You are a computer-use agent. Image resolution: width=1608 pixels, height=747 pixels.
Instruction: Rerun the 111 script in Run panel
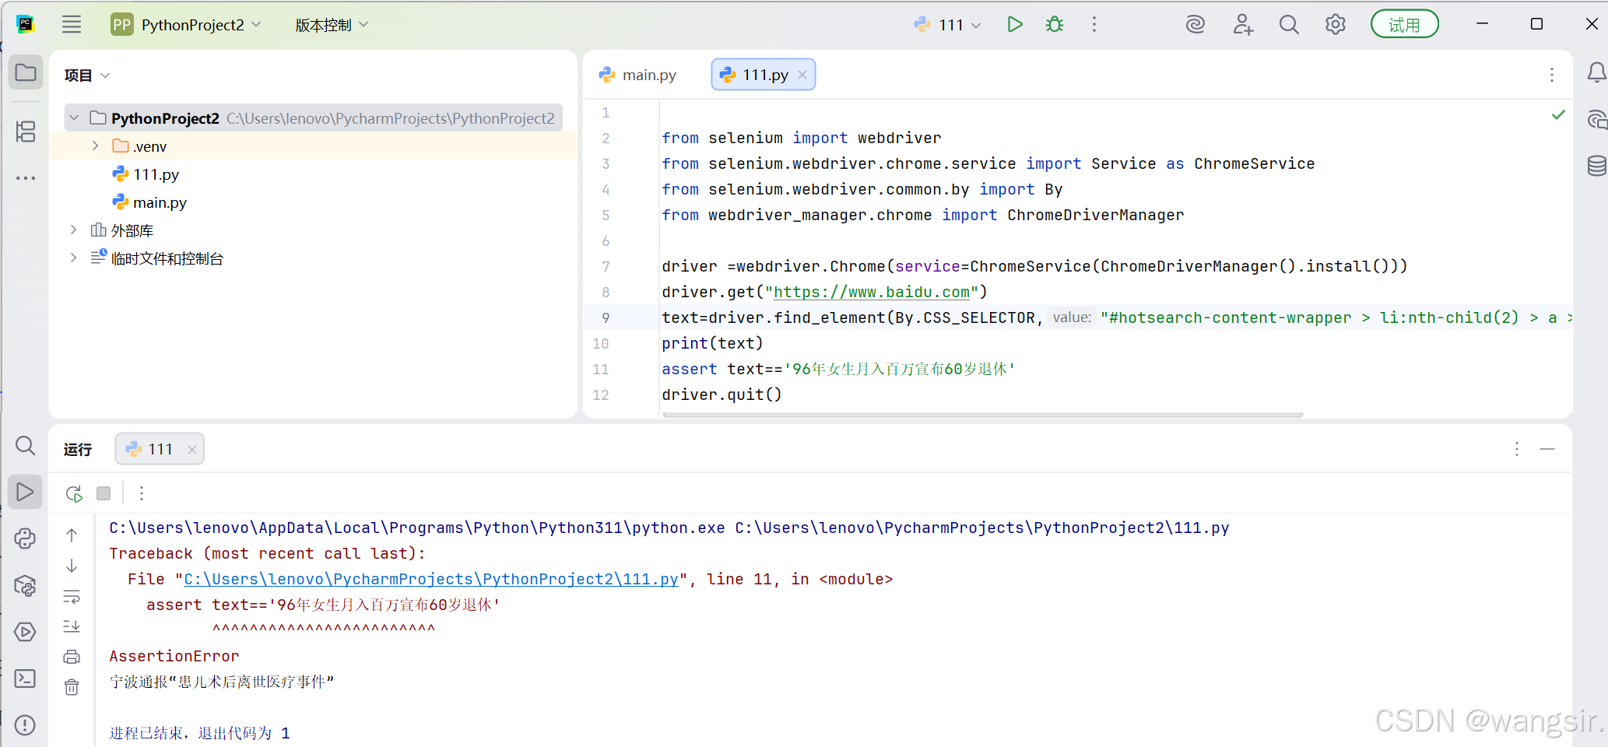coord(74,493)
